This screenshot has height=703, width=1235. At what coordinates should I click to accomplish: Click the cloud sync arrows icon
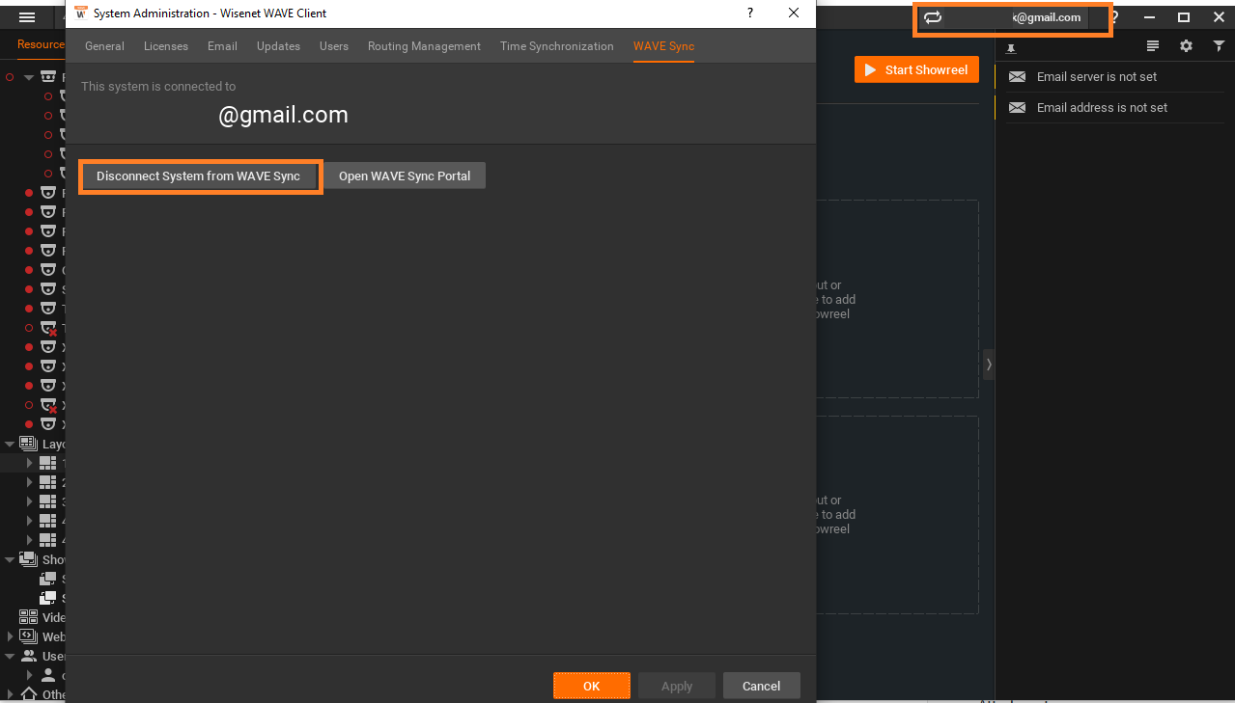pyautogui.click(x=933, y=17)
